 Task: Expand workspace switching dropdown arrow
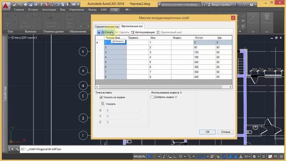coord(258,157)
